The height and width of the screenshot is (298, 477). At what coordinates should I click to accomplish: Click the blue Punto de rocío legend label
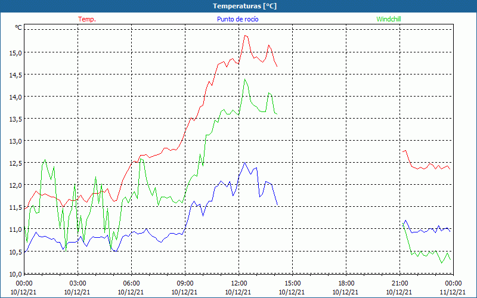coord(237,19)
